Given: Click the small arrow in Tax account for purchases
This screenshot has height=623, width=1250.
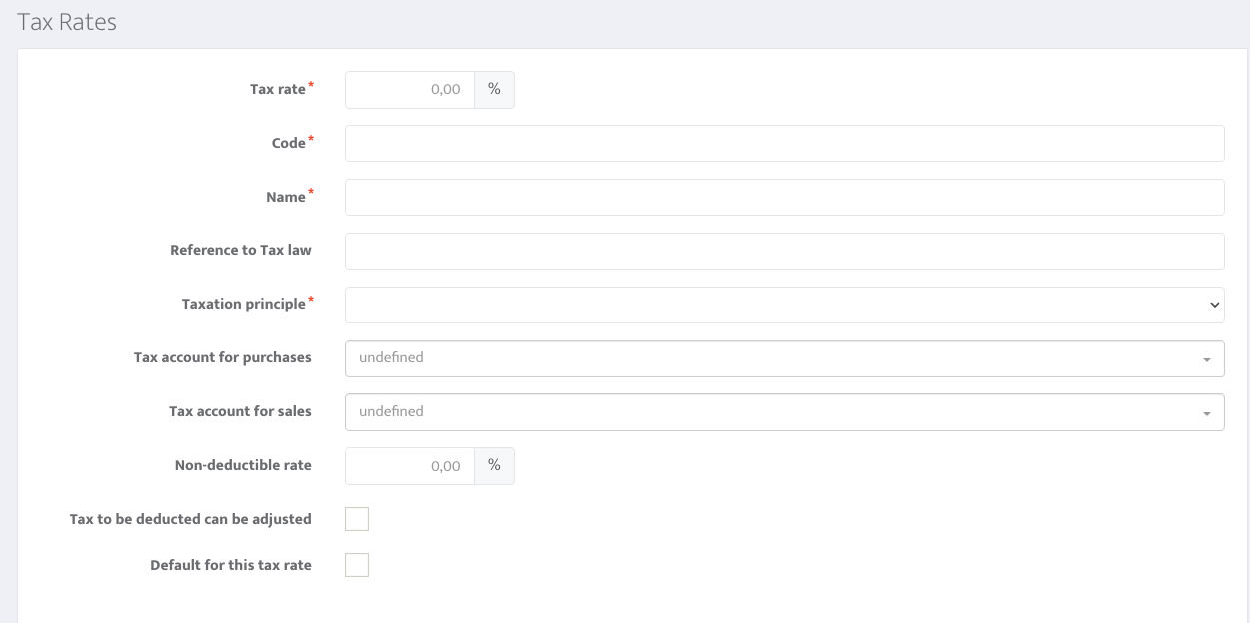Looking at the screenshot, I should pos(1207,359).
